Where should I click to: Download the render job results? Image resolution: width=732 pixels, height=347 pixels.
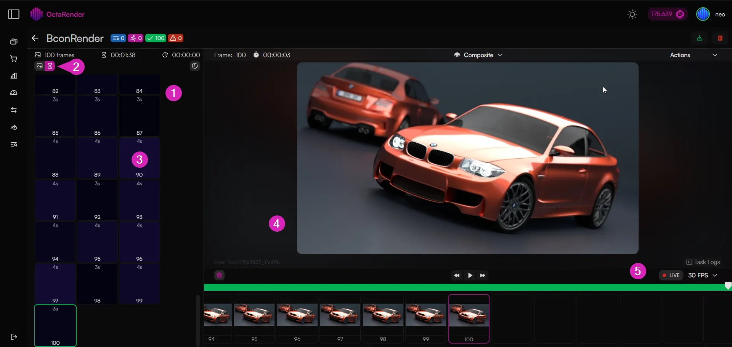[700, 38]
